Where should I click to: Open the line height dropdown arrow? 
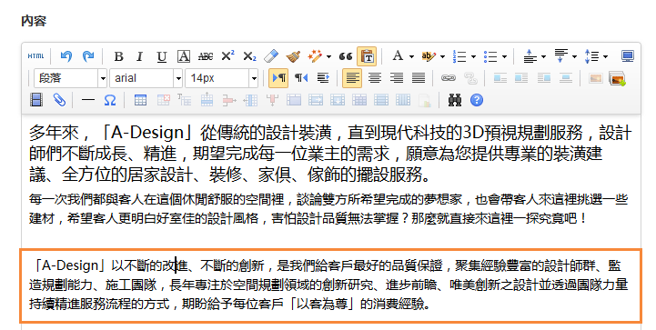[605, 56]
